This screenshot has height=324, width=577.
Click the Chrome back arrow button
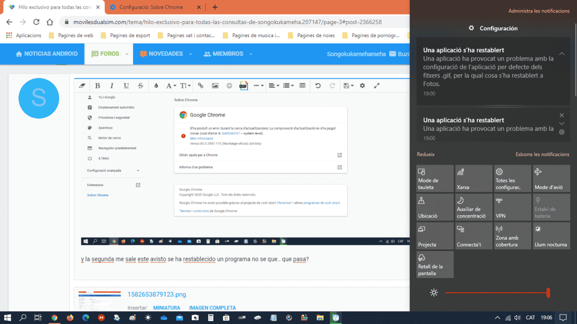pyautogui.click(x=9, y=22)
